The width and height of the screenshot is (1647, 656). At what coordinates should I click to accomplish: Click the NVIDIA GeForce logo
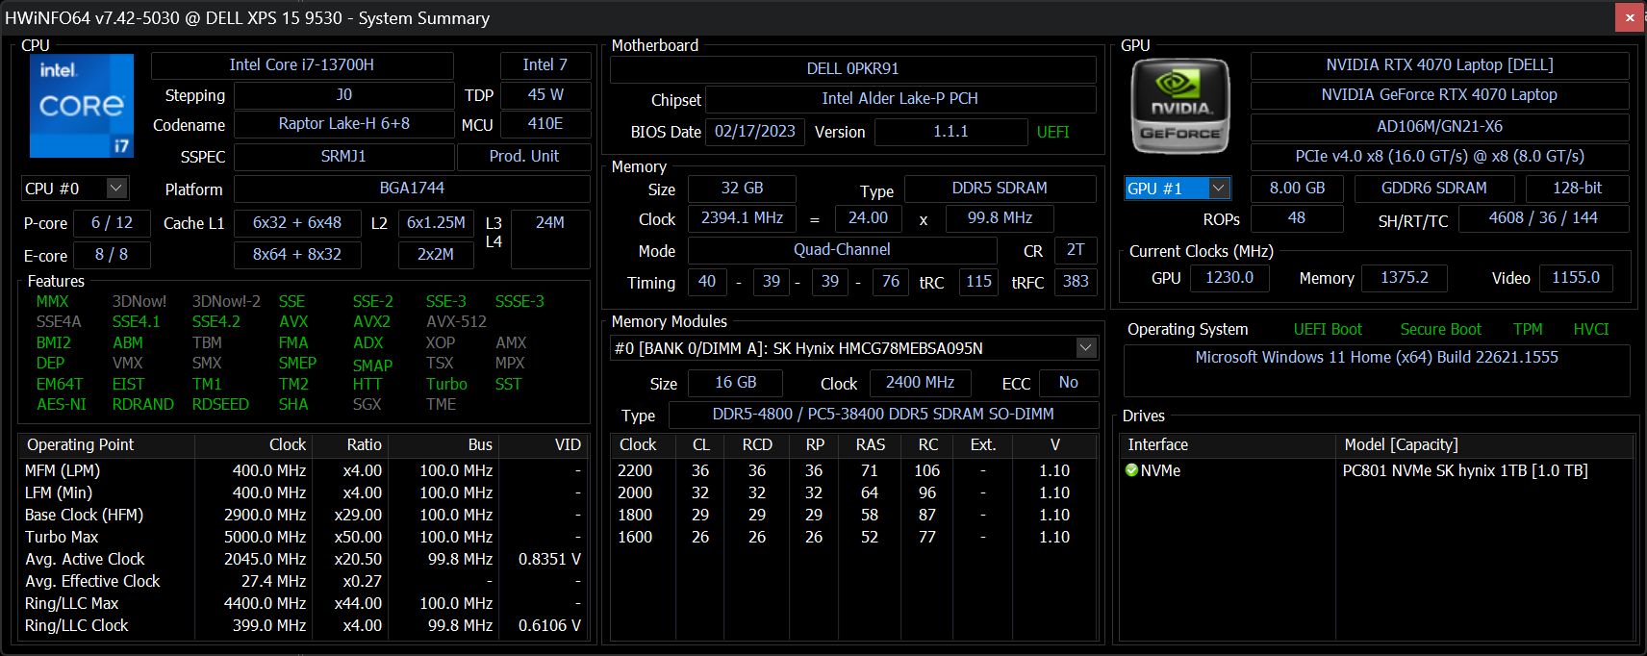click(1180, 106)
